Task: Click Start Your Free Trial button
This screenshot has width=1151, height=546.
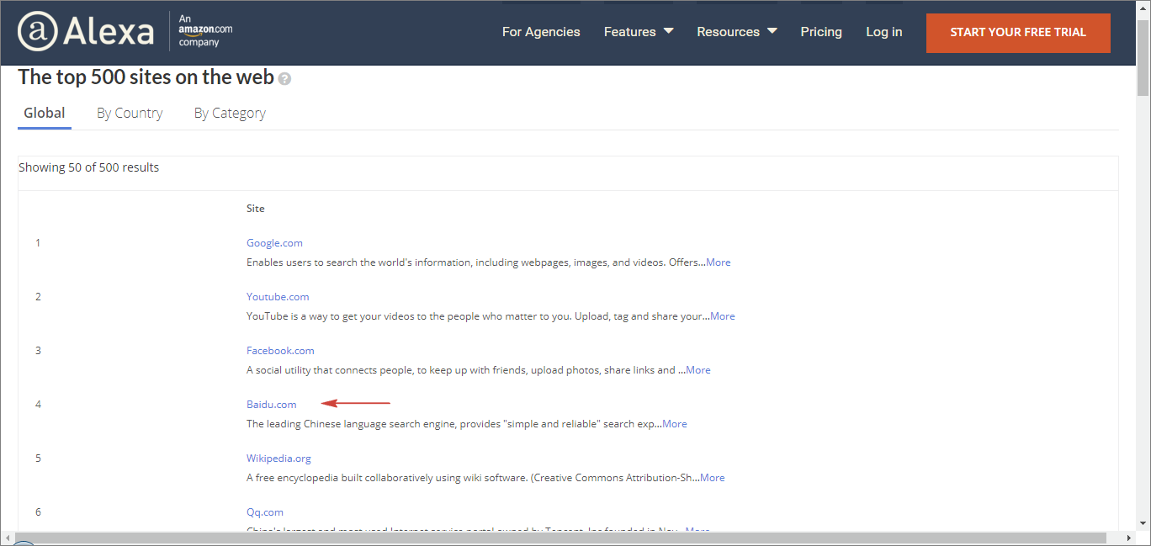Action: click(x=1018, y=33)
